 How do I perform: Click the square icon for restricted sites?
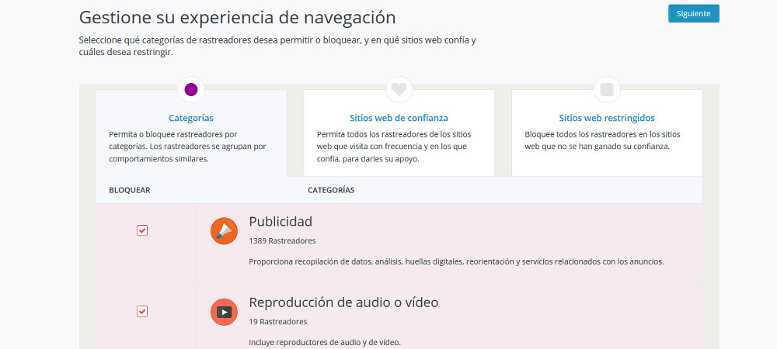(x=607, y=89)
